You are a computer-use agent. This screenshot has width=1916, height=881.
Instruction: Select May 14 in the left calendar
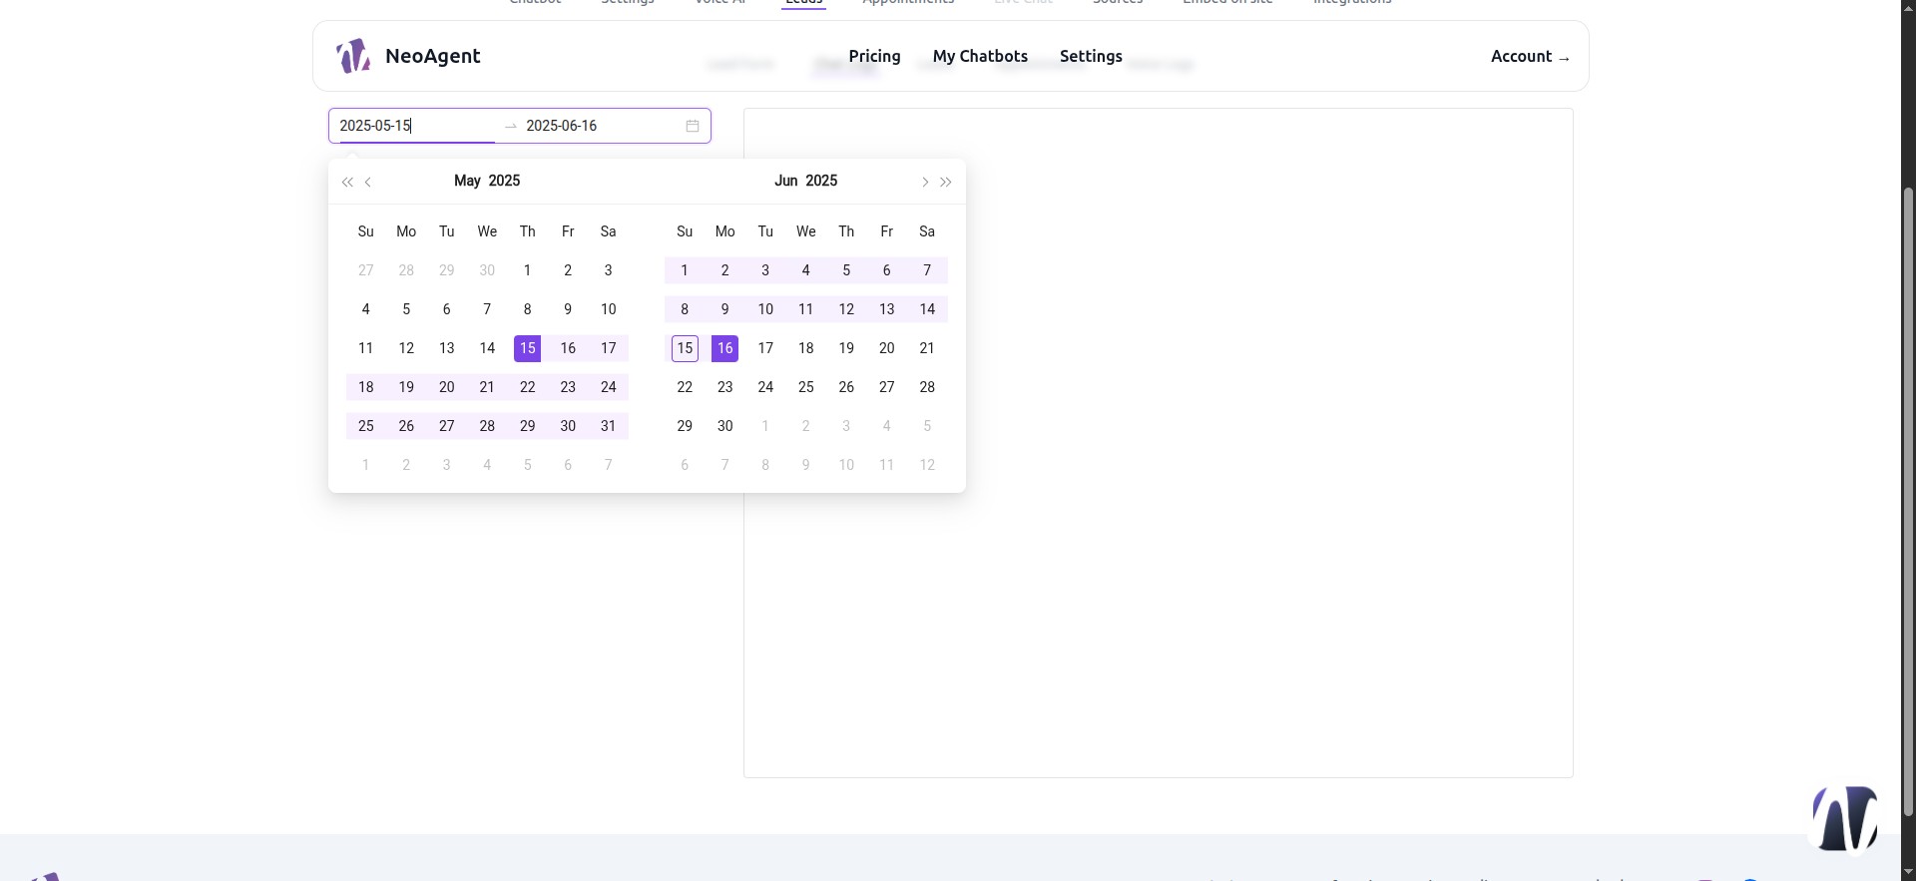coord(487,348)
